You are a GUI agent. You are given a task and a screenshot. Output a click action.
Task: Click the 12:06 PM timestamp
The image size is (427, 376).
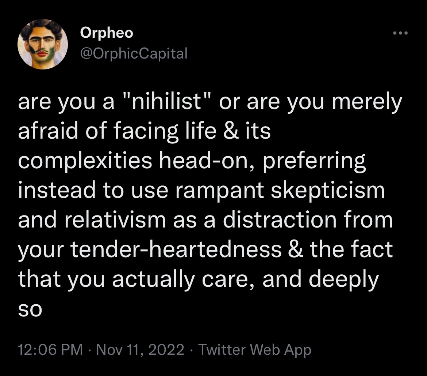(50, 350)
